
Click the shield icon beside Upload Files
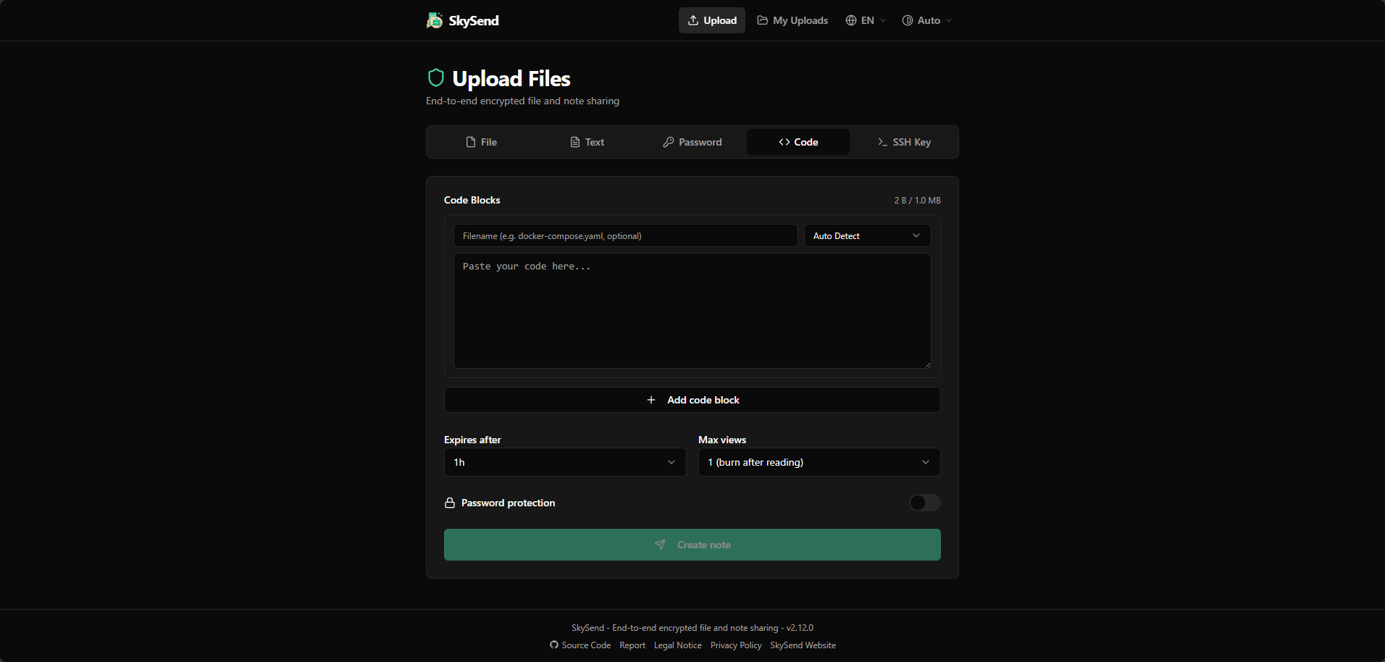[435, 77]
